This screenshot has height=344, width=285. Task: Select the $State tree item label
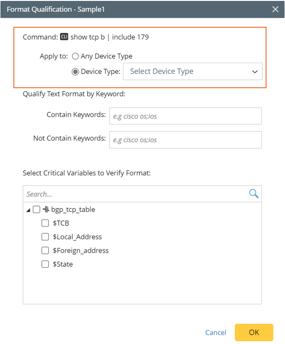click(63, 265)
